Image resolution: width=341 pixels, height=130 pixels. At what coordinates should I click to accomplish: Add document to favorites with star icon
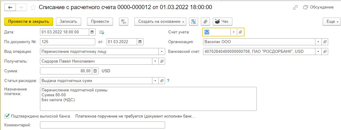coord(33,8)
